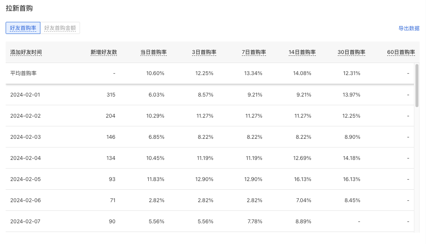This screenshot has height=244, width=426.
Task: Click the 添加好友时间 column header
Action: 26,52
